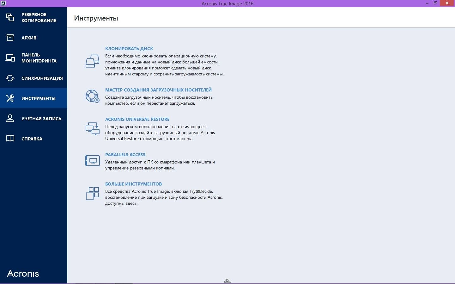
Task: Open the БОЛЬШЕ ИНСТРУМЕНТОВ link
Action: (133, 184)
